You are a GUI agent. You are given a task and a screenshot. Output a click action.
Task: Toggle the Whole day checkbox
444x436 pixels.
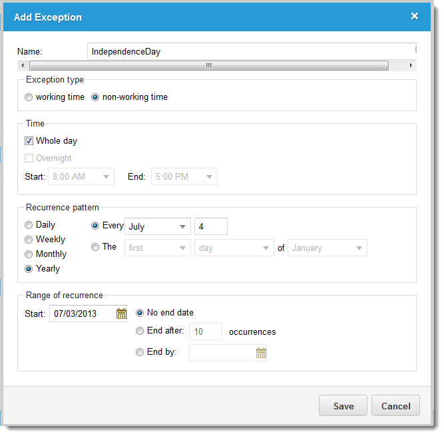pos(29,140)
